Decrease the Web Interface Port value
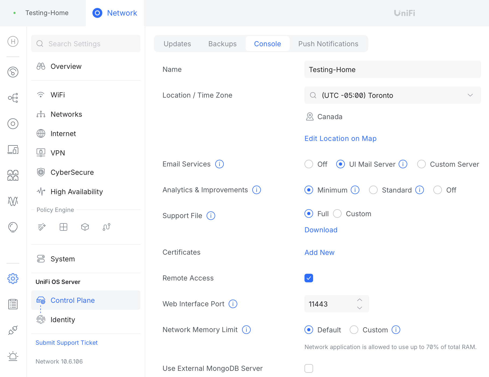 (360, 308)
